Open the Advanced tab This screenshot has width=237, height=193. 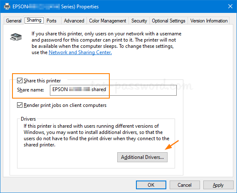pos(74,21)
